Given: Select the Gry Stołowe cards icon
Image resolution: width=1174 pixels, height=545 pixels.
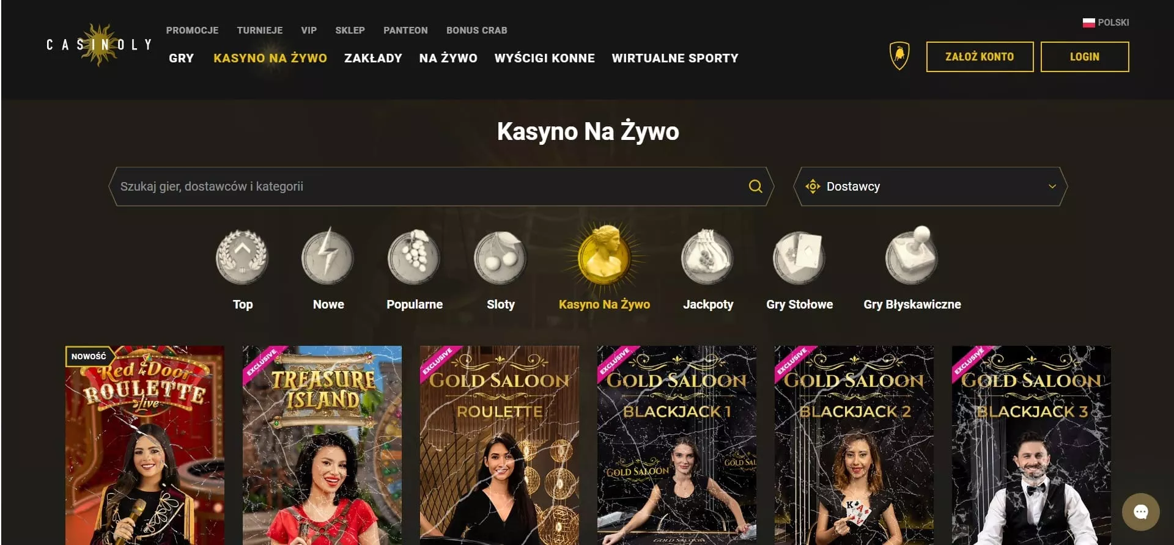Looking at the screenshot, I should [x=799, y=257].
